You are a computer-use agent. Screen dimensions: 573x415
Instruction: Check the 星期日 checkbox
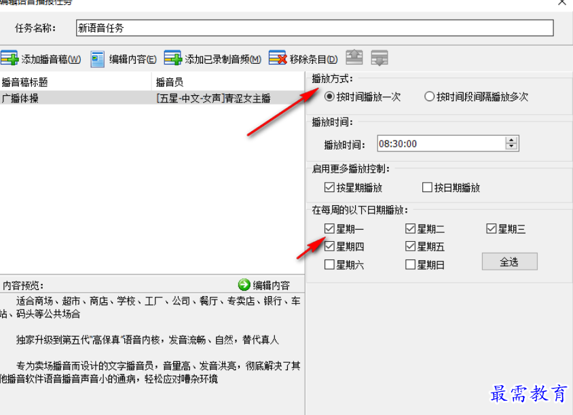click(x=410, y=264)
